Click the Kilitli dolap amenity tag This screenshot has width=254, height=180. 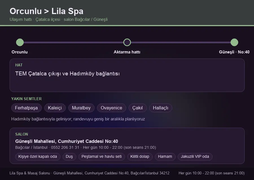(140, 157)
